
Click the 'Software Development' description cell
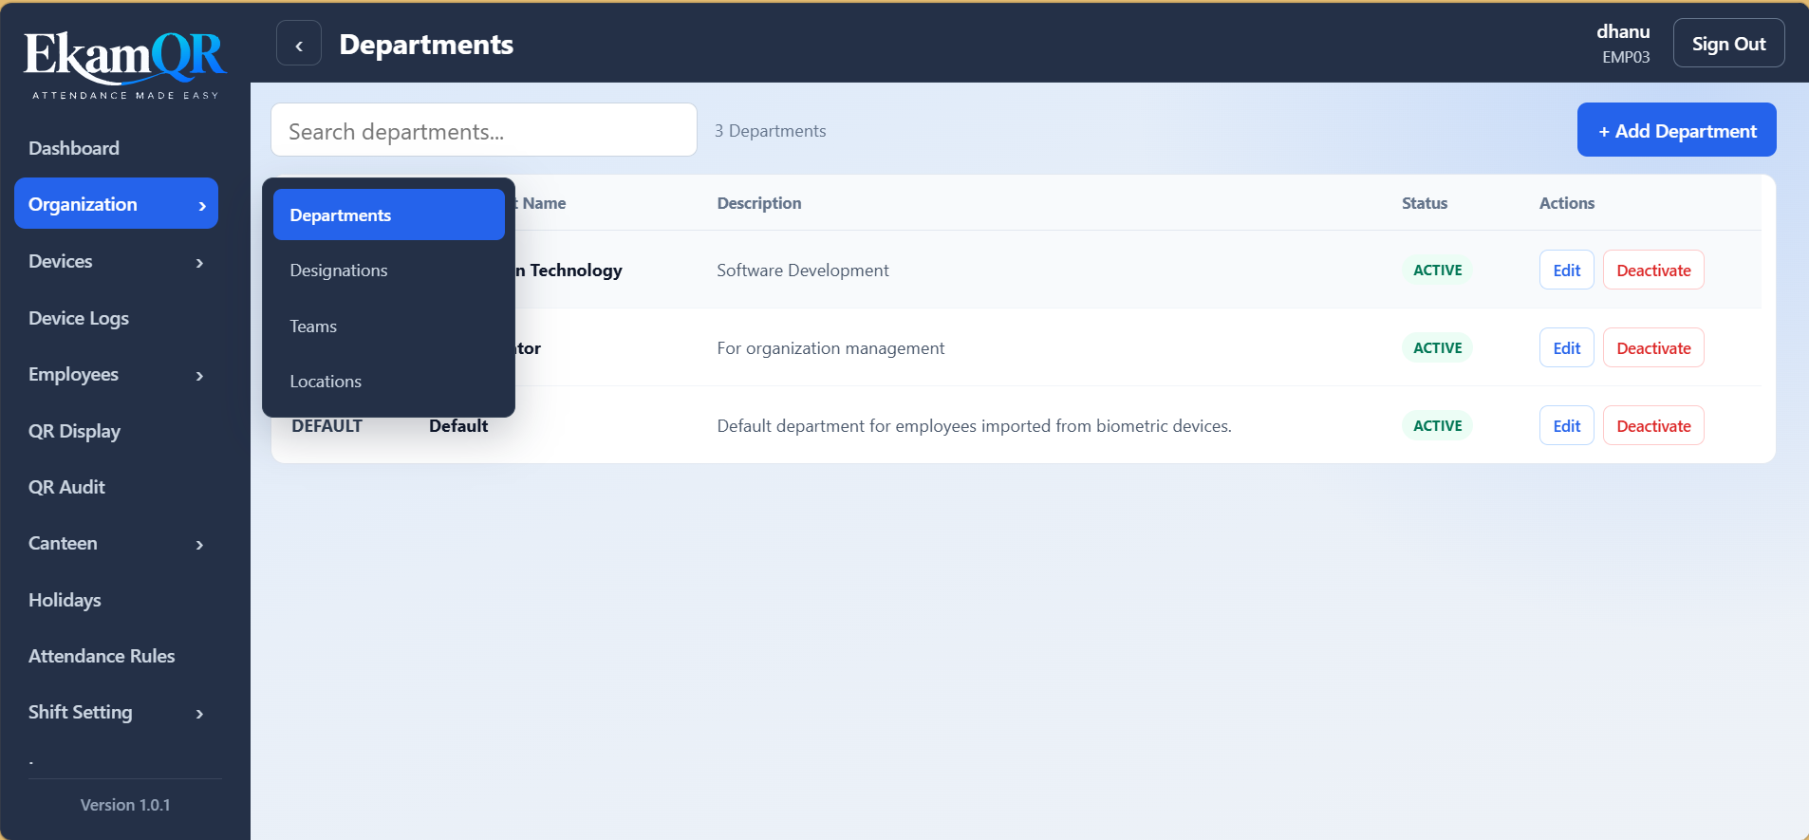pos(803,271)
